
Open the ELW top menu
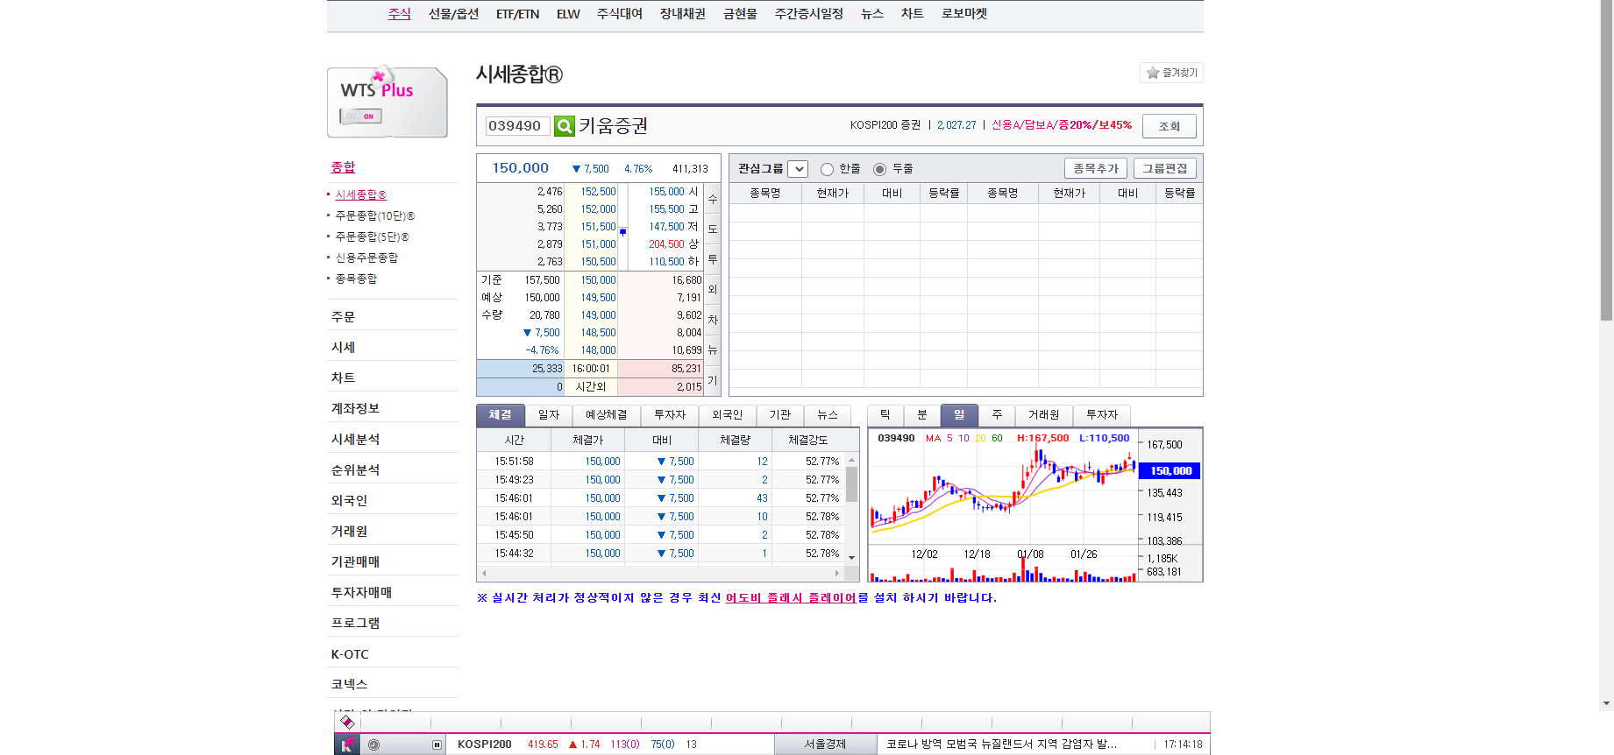tap(568, 14)
